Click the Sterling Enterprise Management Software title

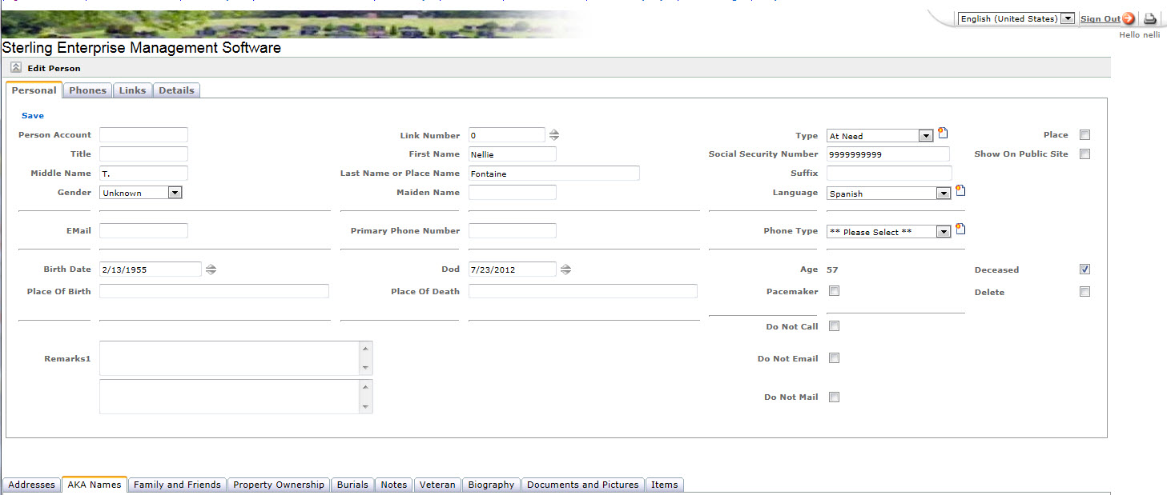coord(142,48)
